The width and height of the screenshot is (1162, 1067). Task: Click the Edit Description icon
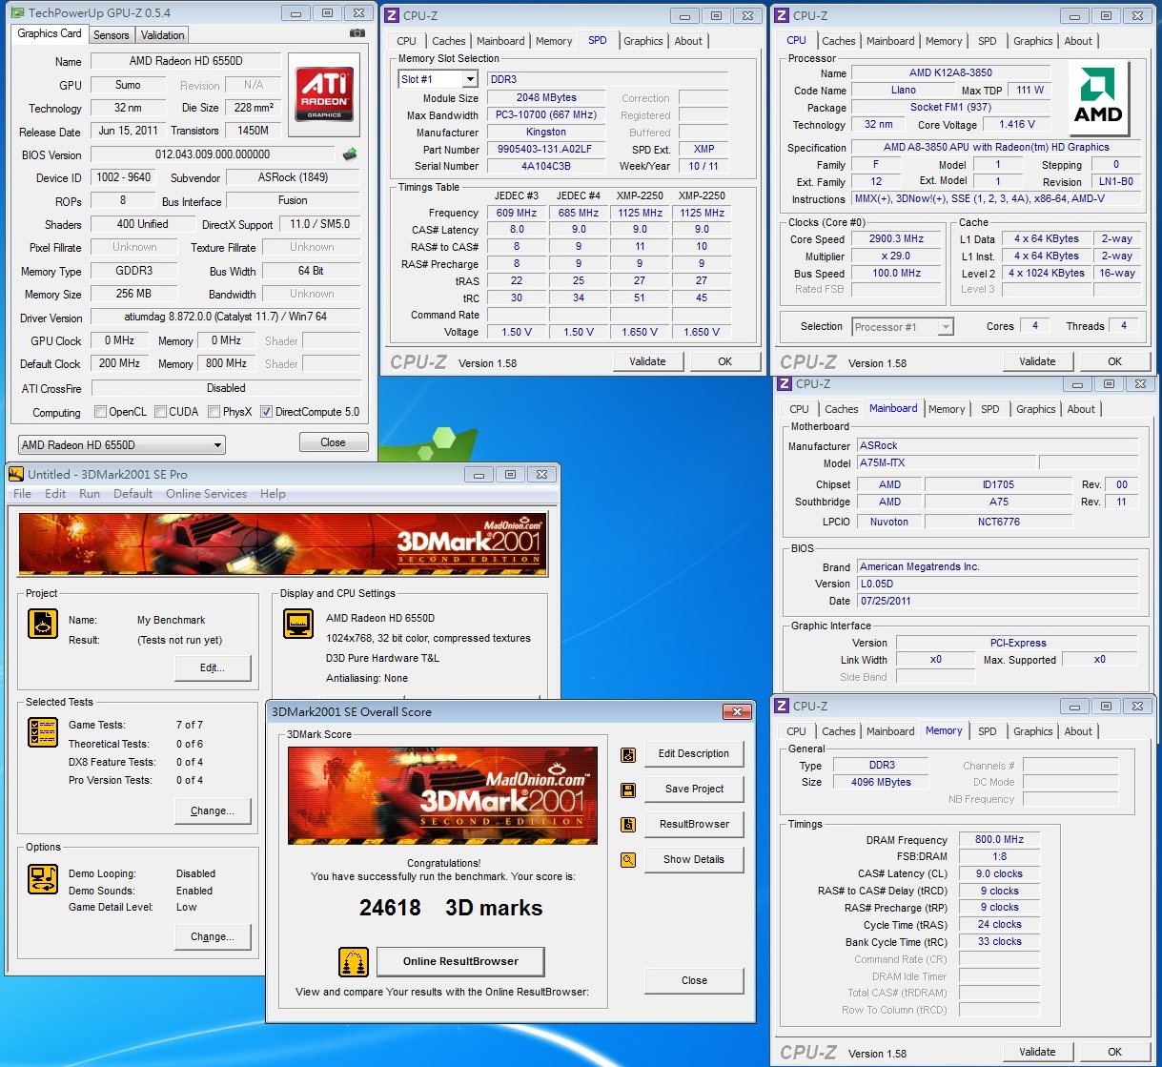point(628,754)
